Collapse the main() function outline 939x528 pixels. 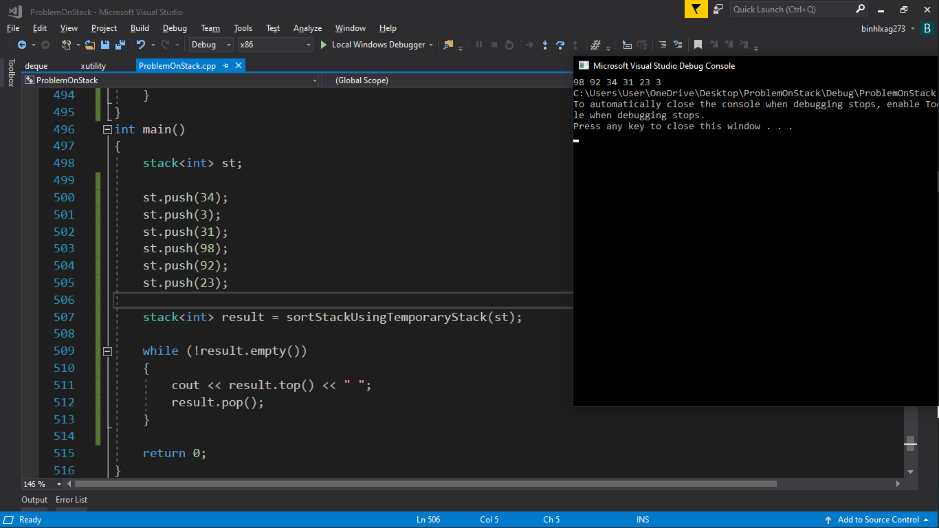click(107, 129)
